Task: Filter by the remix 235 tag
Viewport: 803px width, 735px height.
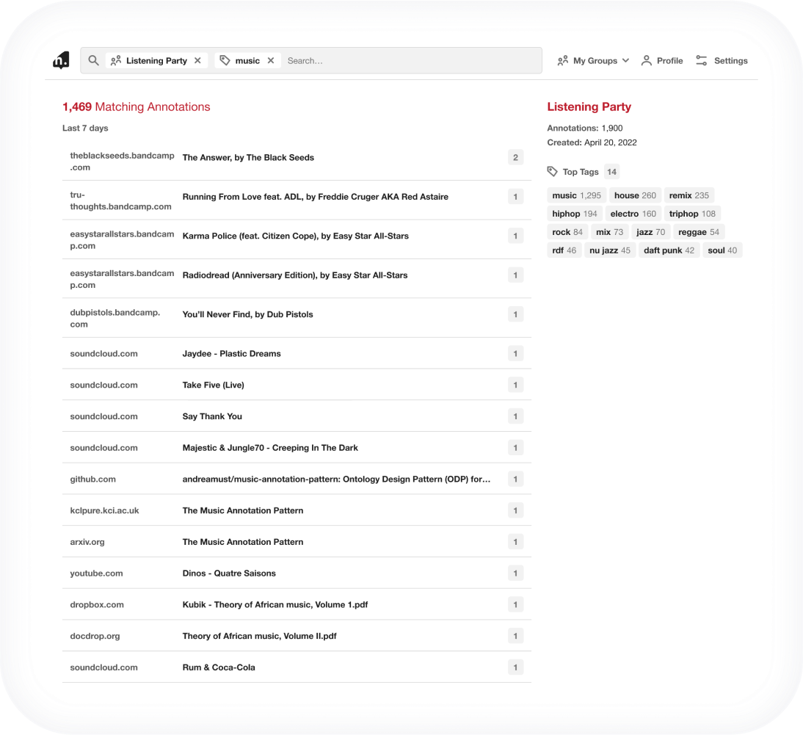Action: 688,195
